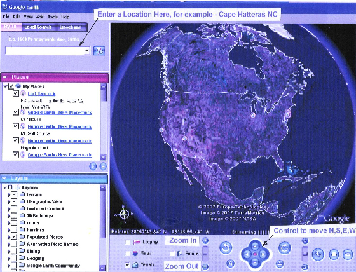The image size is (356, 272).
Task: Add a placemark with the pushpin button
Action: 318,254
